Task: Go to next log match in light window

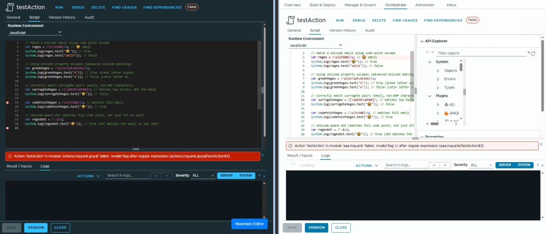Action: click(x=446, y=165)
